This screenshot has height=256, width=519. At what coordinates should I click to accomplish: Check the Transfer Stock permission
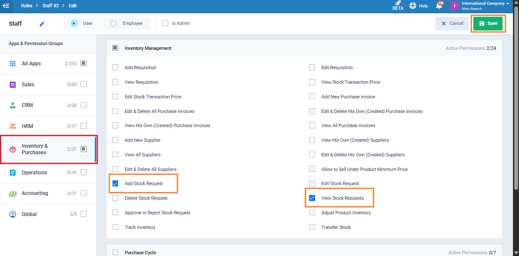(x=312, y=227)
